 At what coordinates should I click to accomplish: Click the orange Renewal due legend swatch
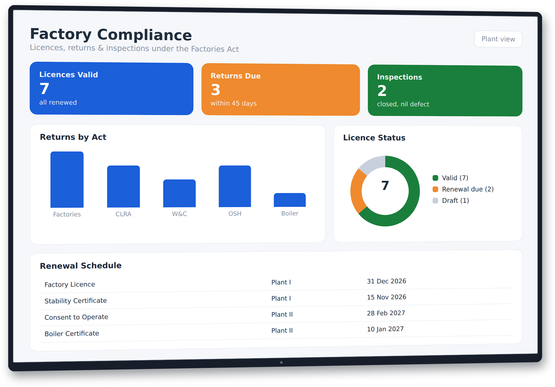(435, 189)
